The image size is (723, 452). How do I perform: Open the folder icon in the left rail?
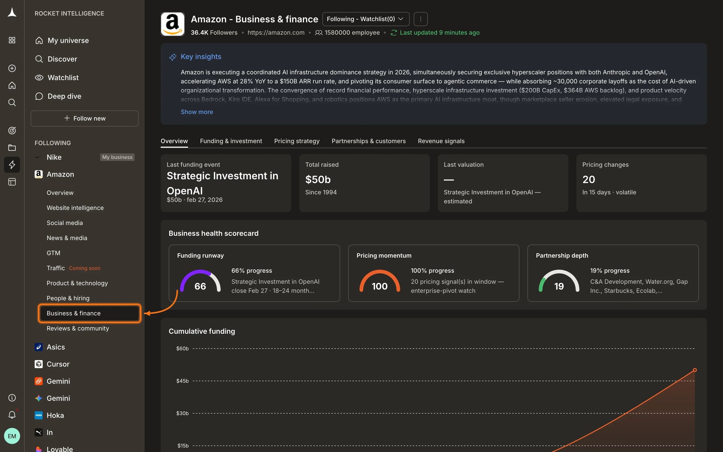(x=12, y=147)
